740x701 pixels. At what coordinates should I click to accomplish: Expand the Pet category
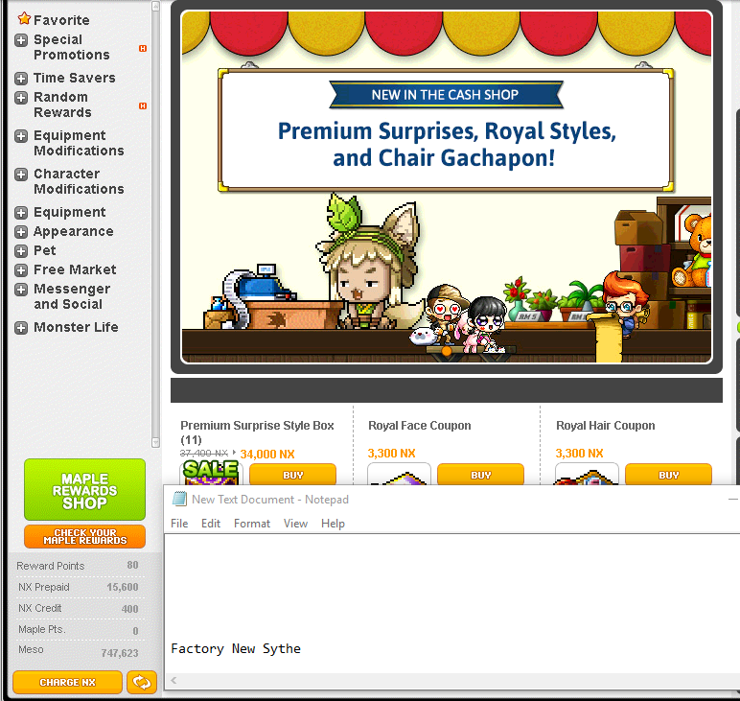(21, 250)
